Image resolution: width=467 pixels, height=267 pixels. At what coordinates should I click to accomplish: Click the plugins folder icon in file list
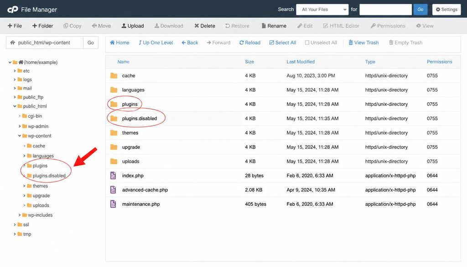coord(114,105)
